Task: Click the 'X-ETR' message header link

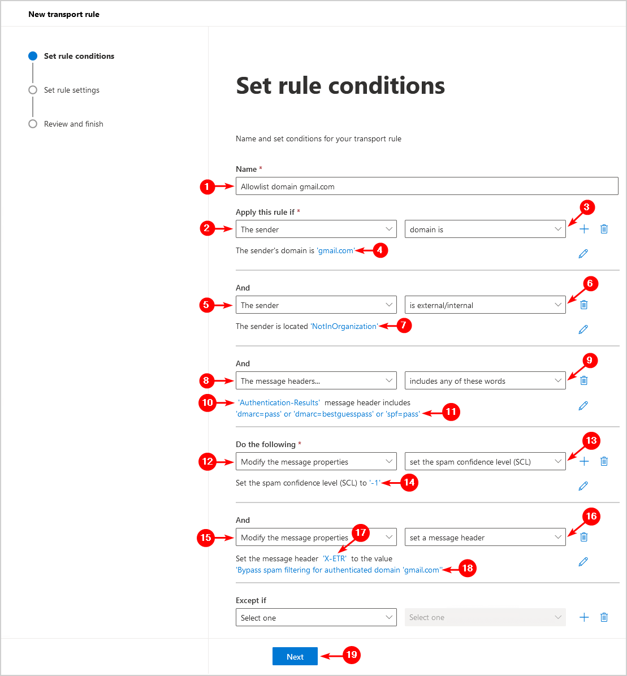Action: [x=335, y=558]
